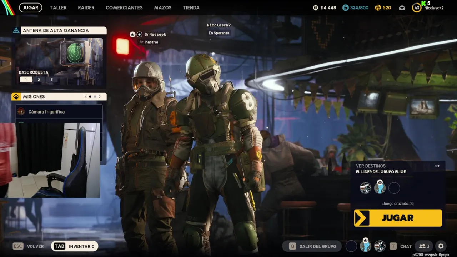Click the Juego cruzado: Sí label

click(x=398, y=203)
